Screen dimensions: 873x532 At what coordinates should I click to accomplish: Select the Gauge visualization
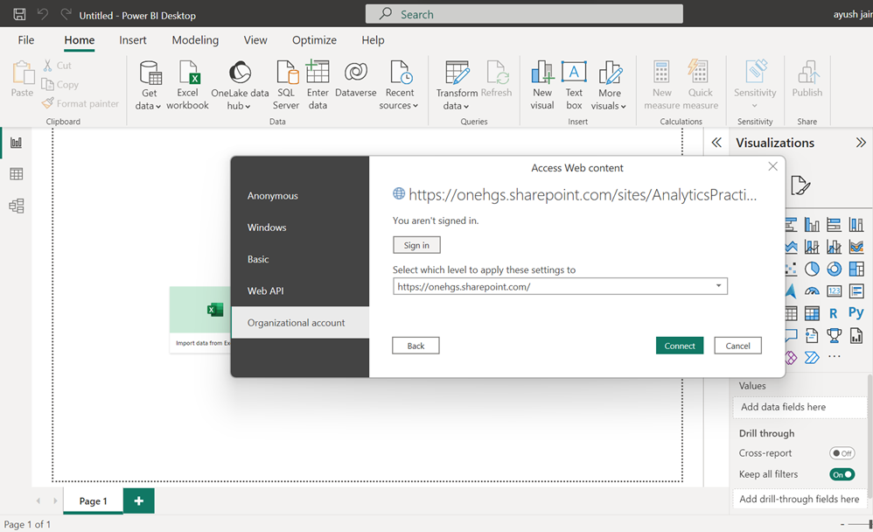[812, 290]
